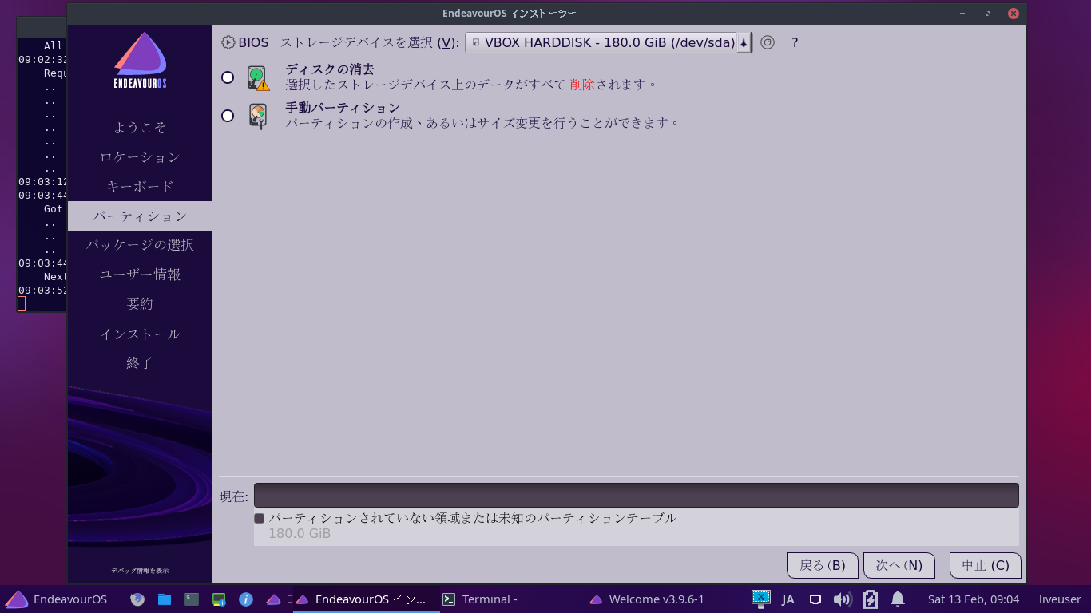Click the refresh icon next to device dropdown

point(768,42)
